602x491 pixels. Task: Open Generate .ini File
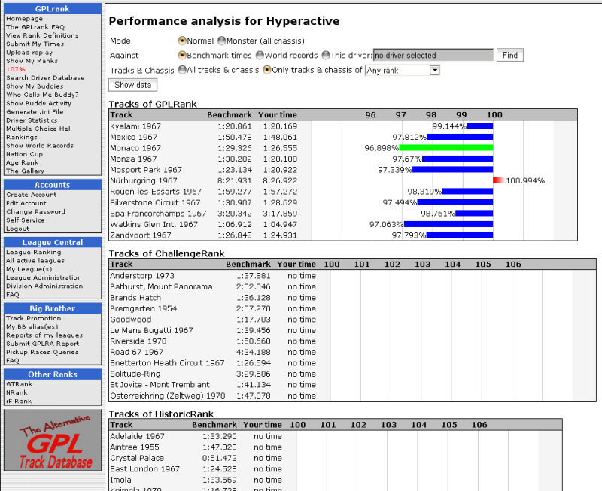pos(35,111)
